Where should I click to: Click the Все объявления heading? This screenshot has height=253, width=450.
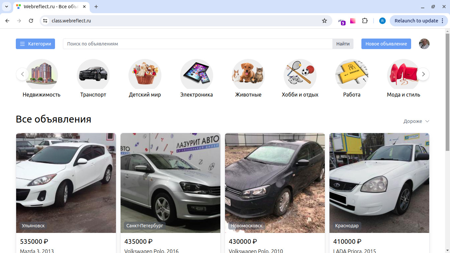pyautogui.click(x=53, y=119)
